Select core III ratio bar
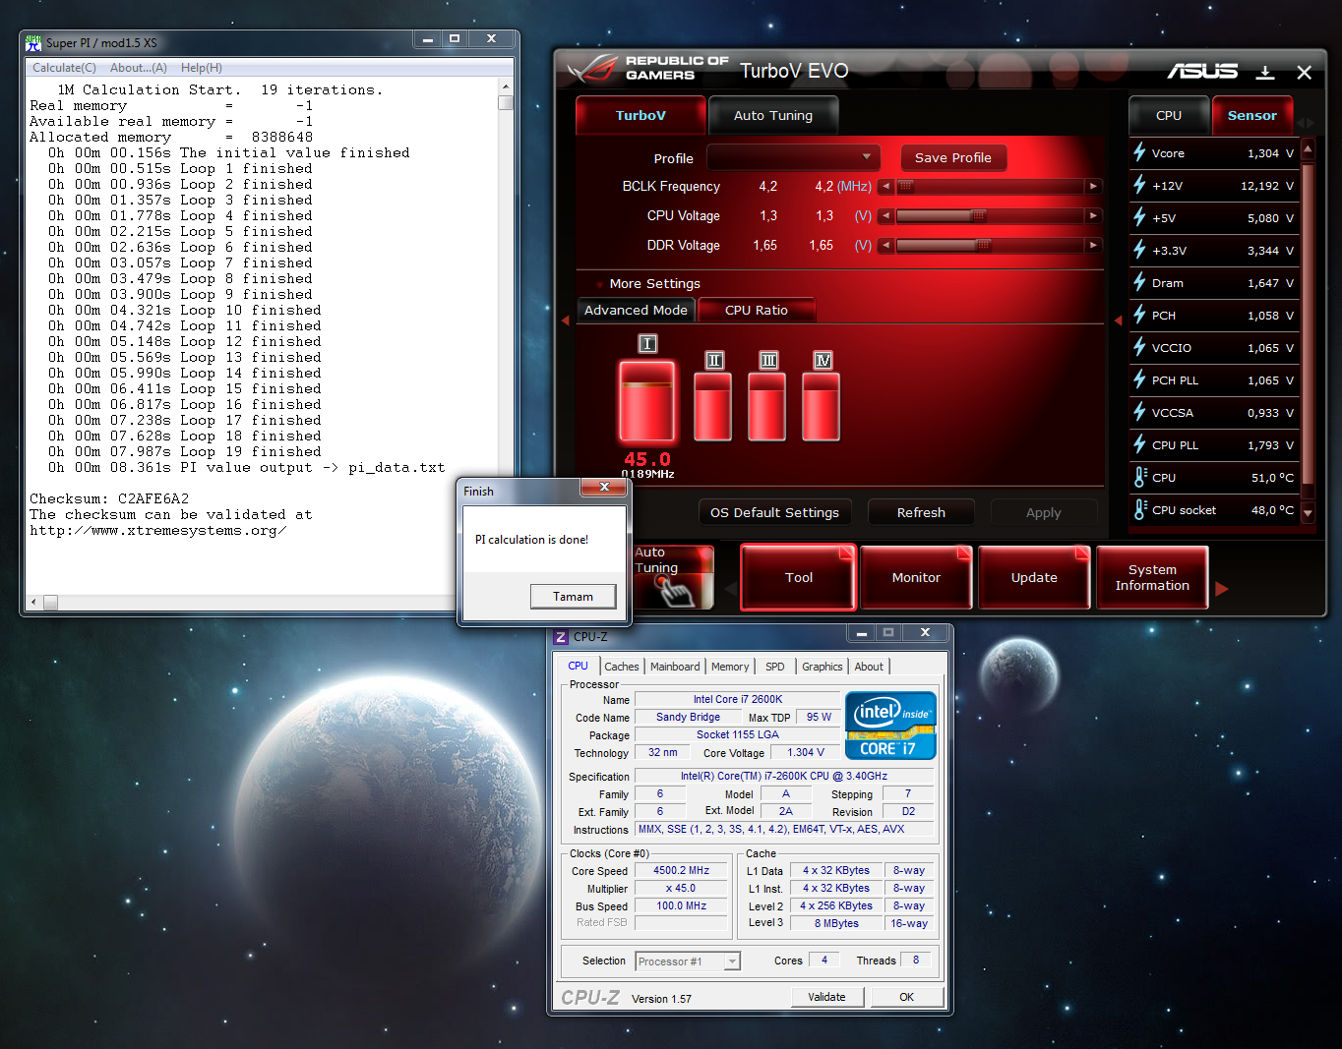Viewport: 1342px width, 1049px height. click(x=767, y=408)
